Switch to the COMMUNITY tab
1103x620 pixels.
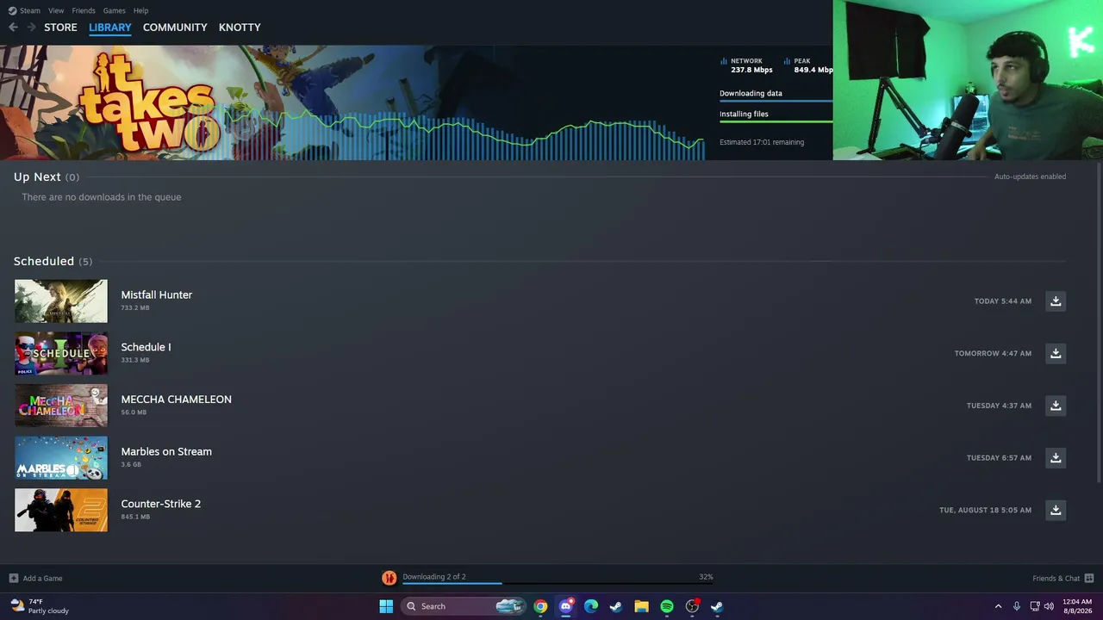175,28
